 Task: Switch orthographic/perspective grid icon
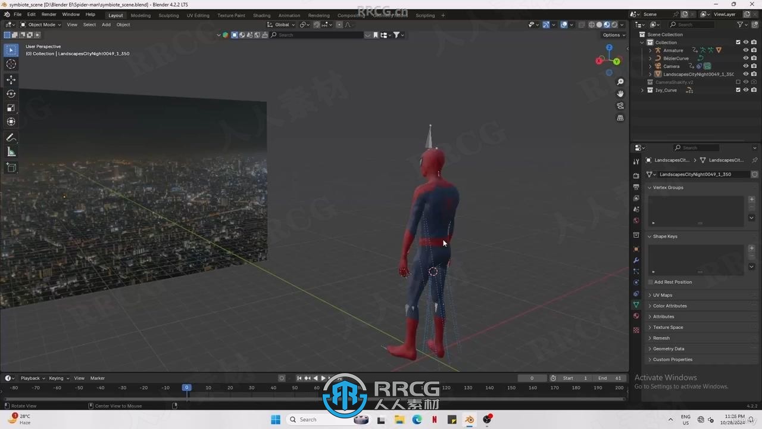(620, 118)
